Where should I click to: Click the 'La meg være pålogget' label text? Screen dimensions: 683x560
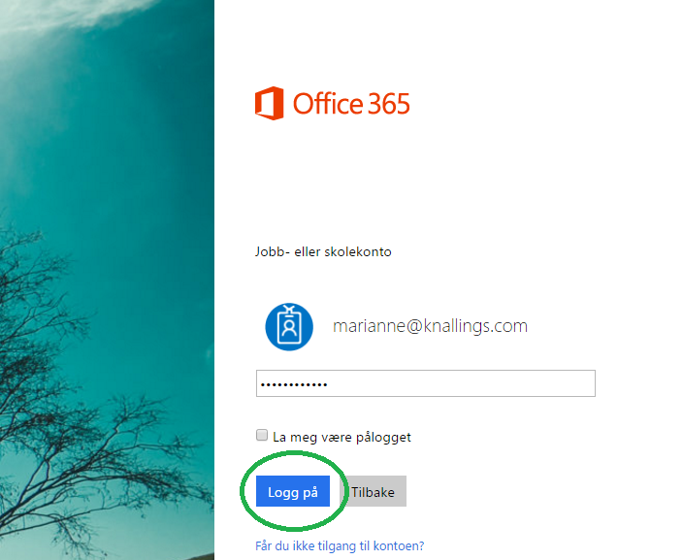[x=341, y=437]
